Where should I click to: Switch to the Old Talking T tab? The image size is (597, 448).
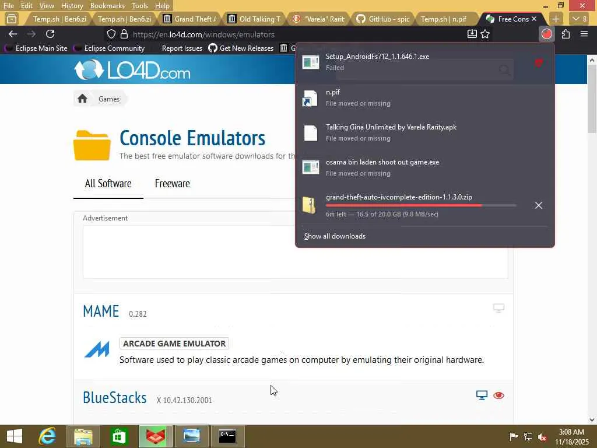(254, 19)
